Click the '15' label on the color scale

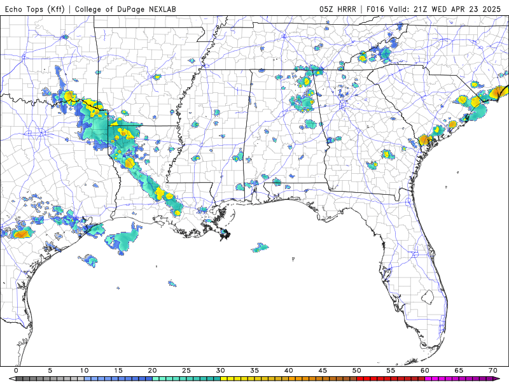click(118, 371)
